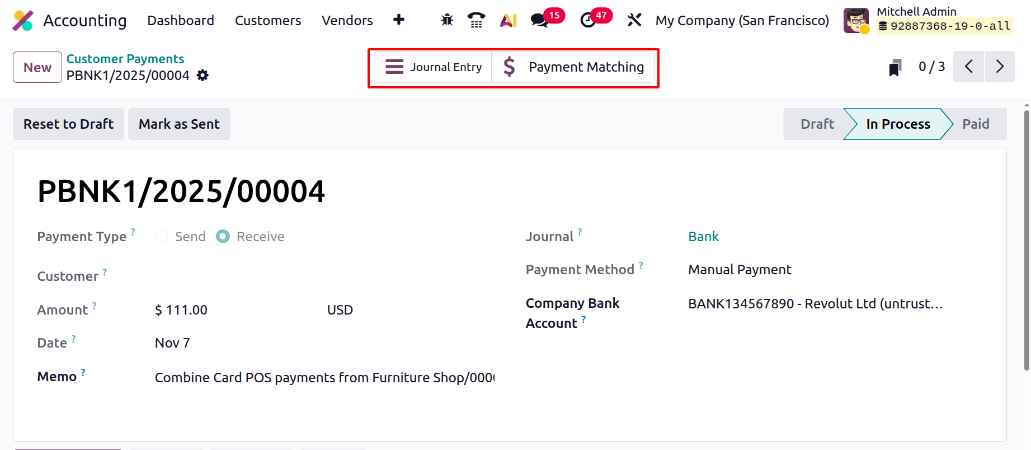
Task: Open the activities clock icon
Action: point(588,21)
